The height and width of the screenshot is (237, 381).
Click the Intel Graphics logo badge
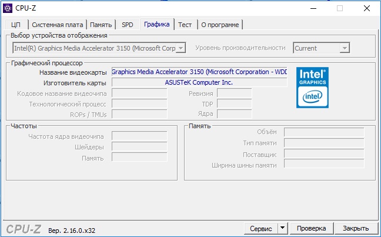[x=312, y=88]
